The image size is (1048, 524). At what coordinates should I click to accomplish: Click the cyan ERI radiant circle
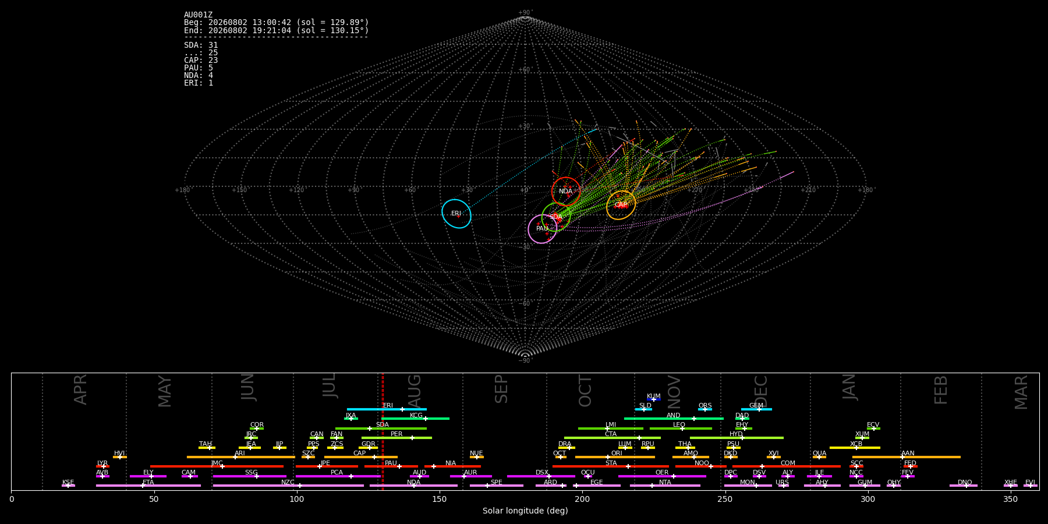(456, 214)
